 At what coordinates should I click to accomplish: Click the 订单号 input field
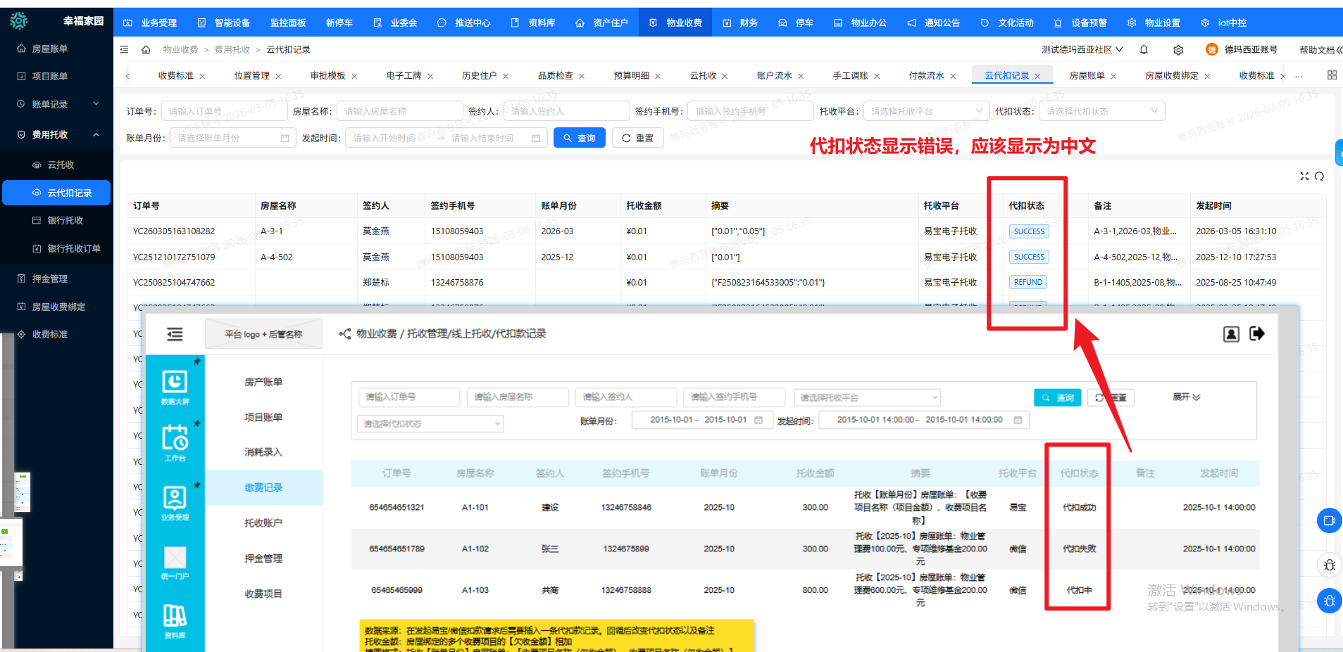tap(224, 110)
